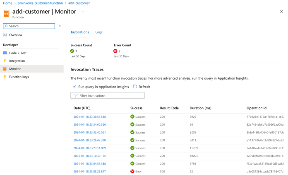This screenshot has height=175, width=288.
Task: Open invocation 2024-01-18 23:34:00.366
Action: click(90, 124)
